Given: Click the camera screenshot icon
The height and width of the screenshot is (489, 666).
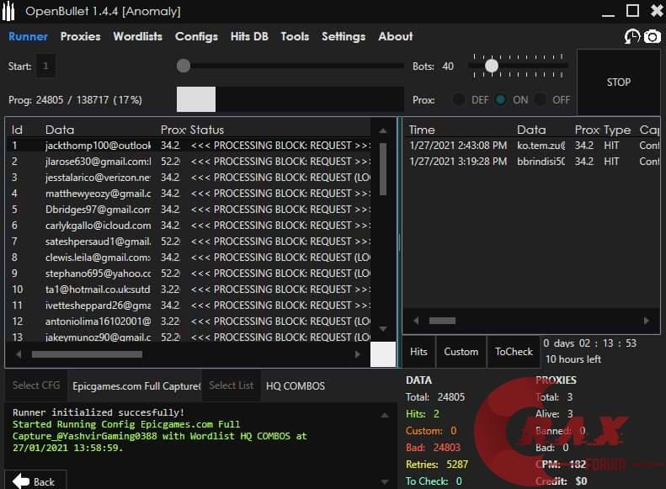Looking at the screenshot, I should point(652,36).
